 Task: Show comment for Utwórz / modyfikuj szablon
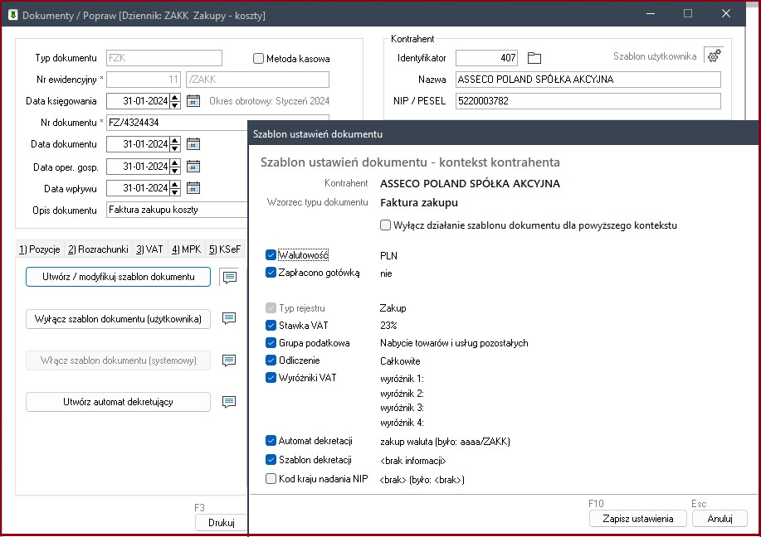point(230,277)
